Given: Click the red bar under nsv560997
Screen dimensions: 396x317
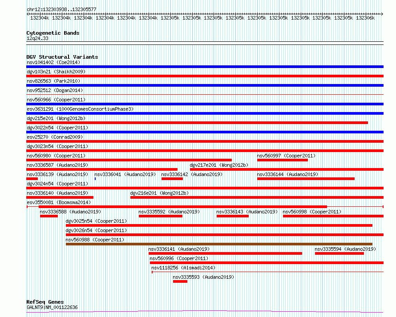Looking at the screenshot, I should point(283,160).
